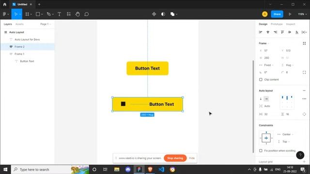
Task: Toggle the Clip content checkbox
Action: pos(261,79)
